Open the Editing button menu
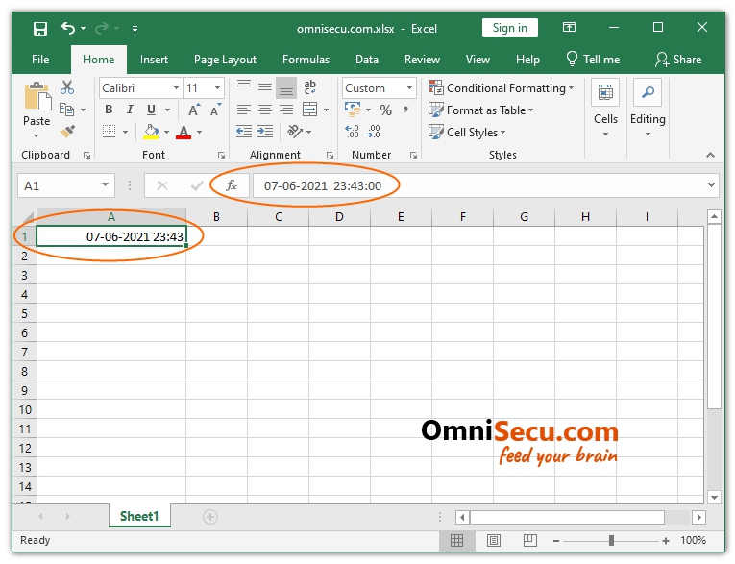The image size is (735, 564). (648, 110)
